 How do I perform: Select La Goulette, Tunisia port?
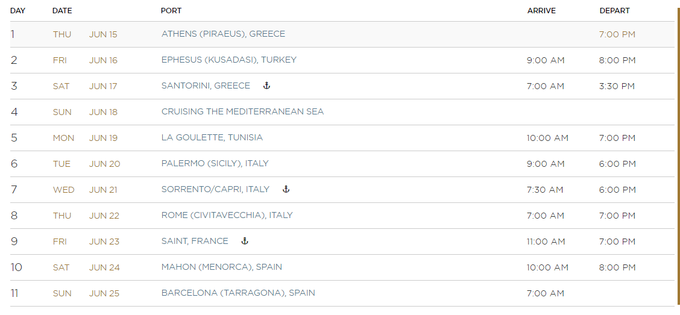click(212, 137)
